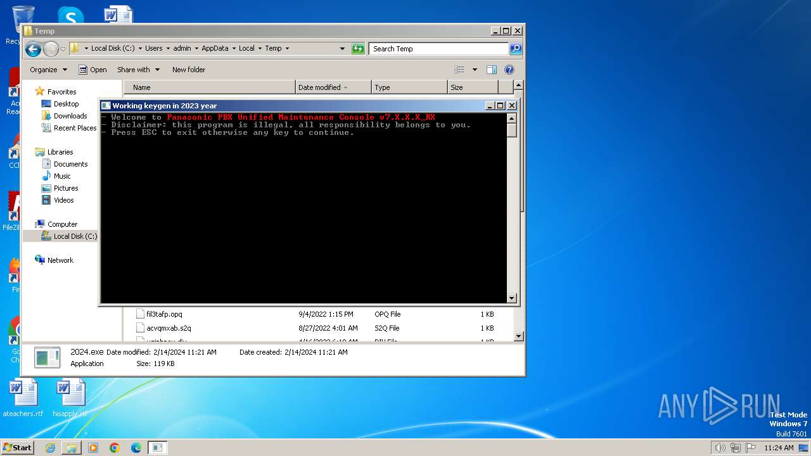Open the Share with dropdown
The image size is (811, 456).
click(138, 70)
